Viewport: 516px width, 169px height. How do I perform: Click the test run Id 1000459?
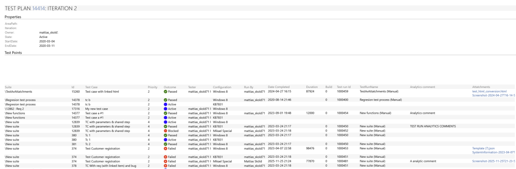click(x=342, y=92)
